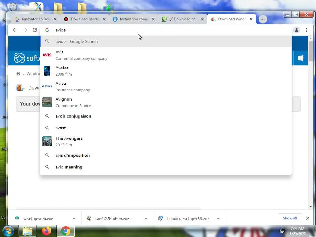Choose the 'avide - Google Search' suggestion
The width and height of the screenshot is (316, 237).
pos(166,42)
